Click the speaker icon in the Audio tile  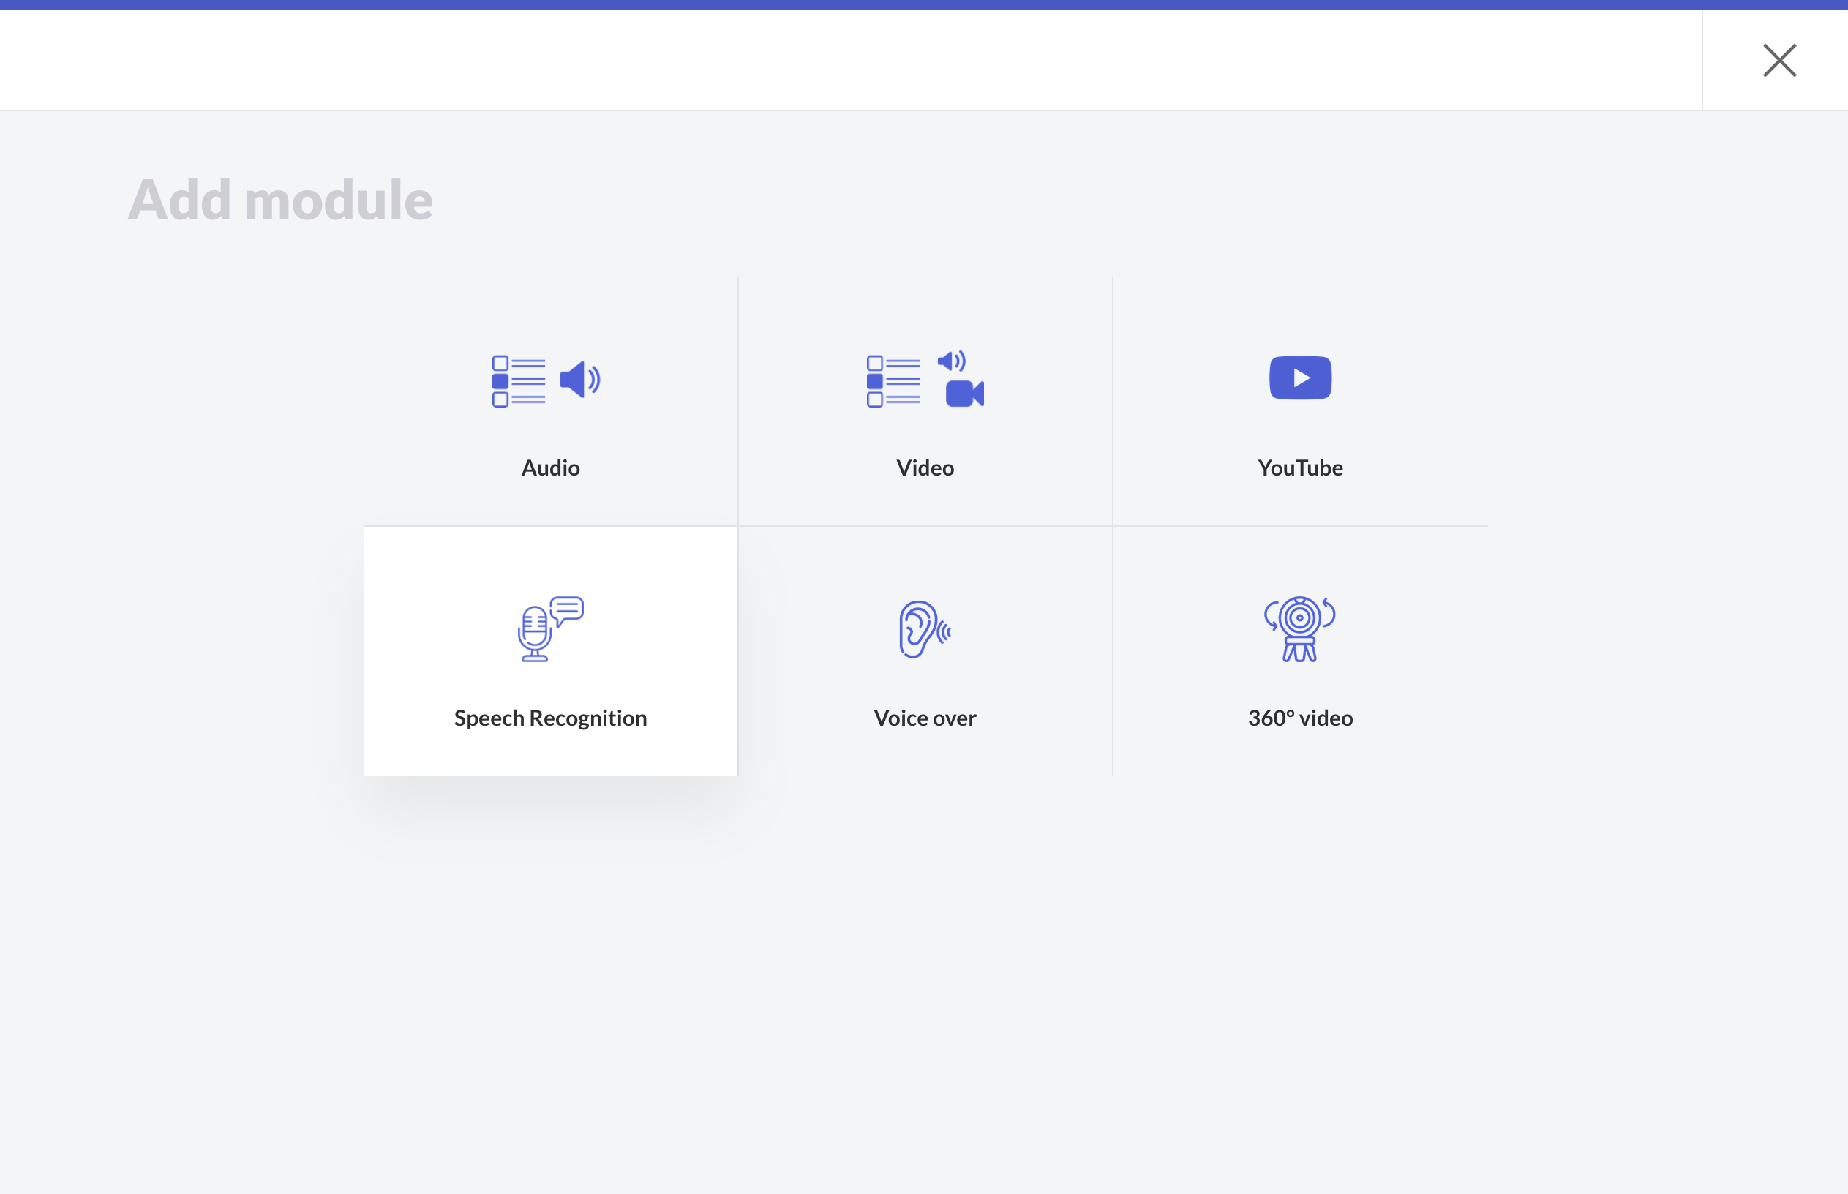coord(579,380)
